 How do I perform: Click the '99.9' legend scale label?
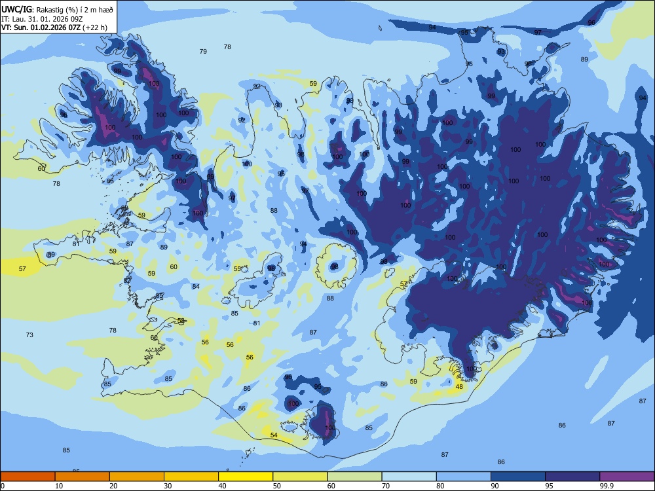tap(606, 486)
